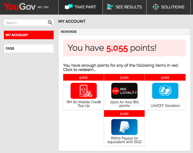Image resolution: width=193 pixels, height=153 pixels.
Task: Click the 5,000 header above Mobile Credit
Action: pos(84,77)
